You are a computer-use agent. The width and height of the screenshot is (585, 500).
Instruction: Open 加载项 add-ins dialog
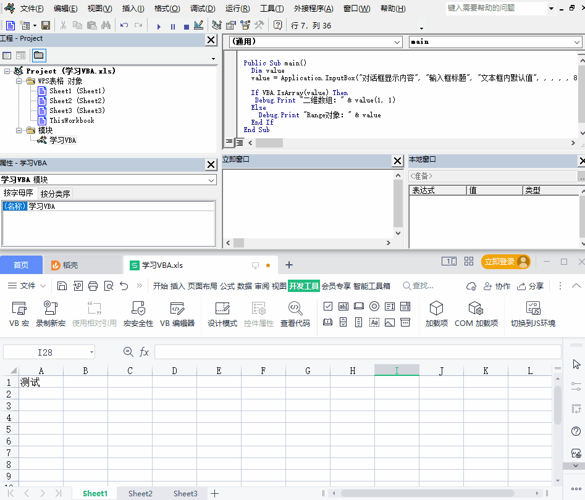[x=437, y=314]
